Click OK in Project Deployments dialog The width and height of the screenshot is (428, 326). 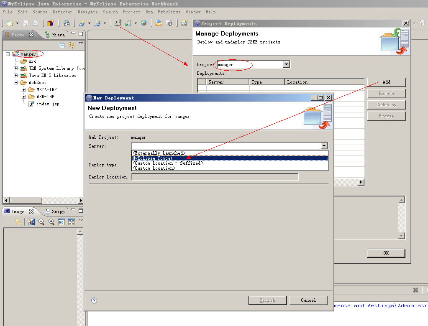(x=386, y=253)
